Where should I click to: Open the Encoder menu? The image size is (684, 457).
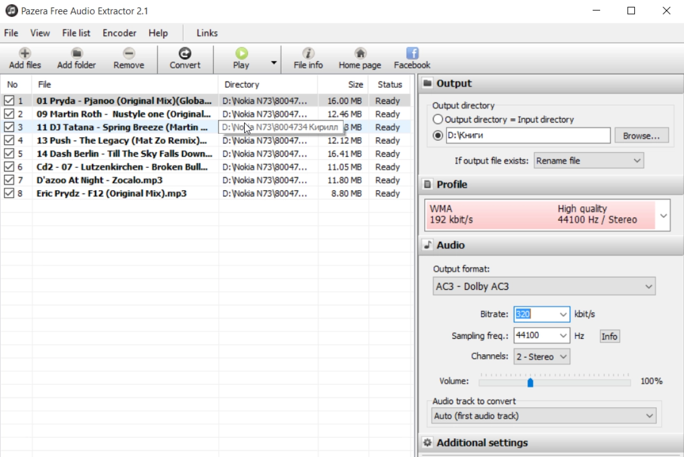coord(119,33)
